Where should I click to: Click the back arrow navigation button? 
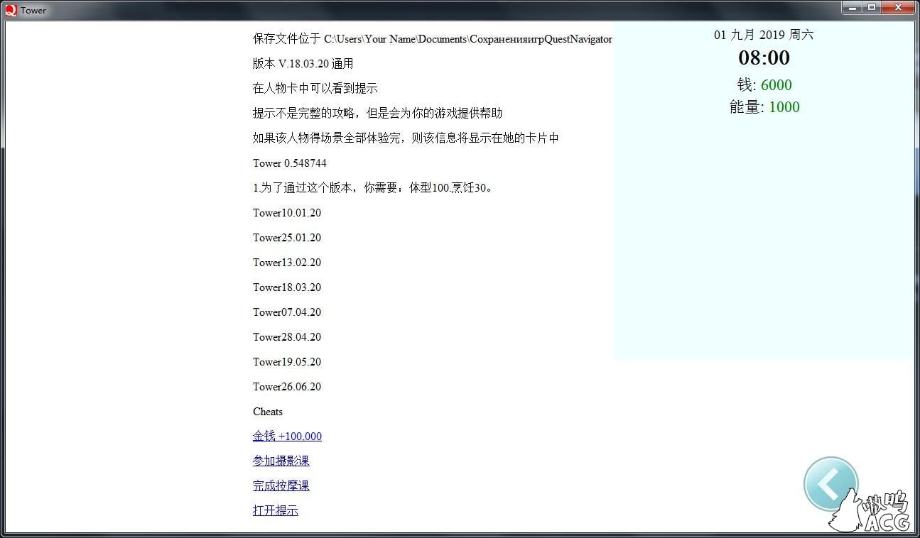[x=830, y=483]
